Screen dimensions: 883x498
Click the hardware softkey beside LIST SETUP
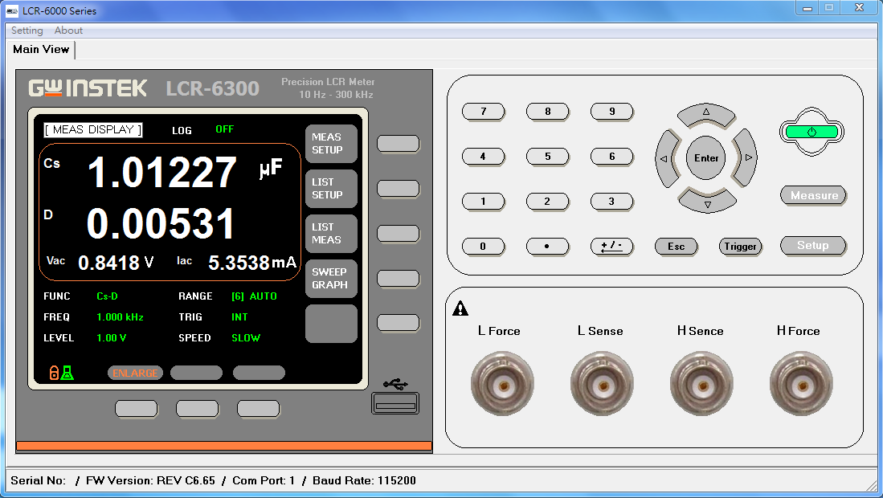click(x=399, y=189)
